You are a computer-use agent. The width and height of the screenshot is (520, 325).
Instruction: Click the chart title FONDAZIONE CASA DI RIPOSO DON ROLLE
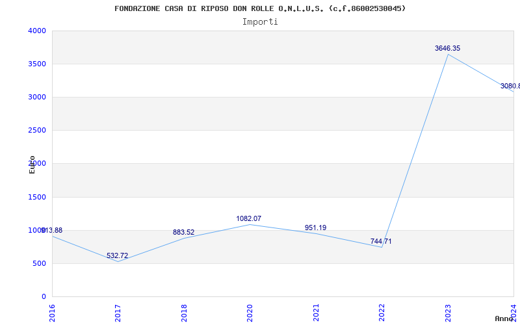pyautogui.click(x=260, y=8)
